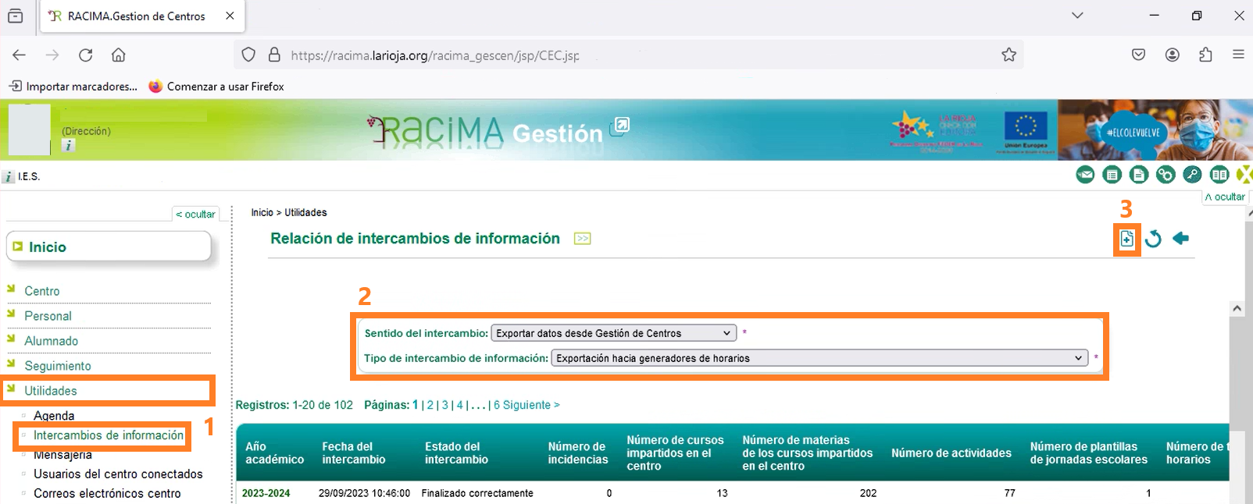
Task: Open the green gears settings icon
Action: point(1166,175)
